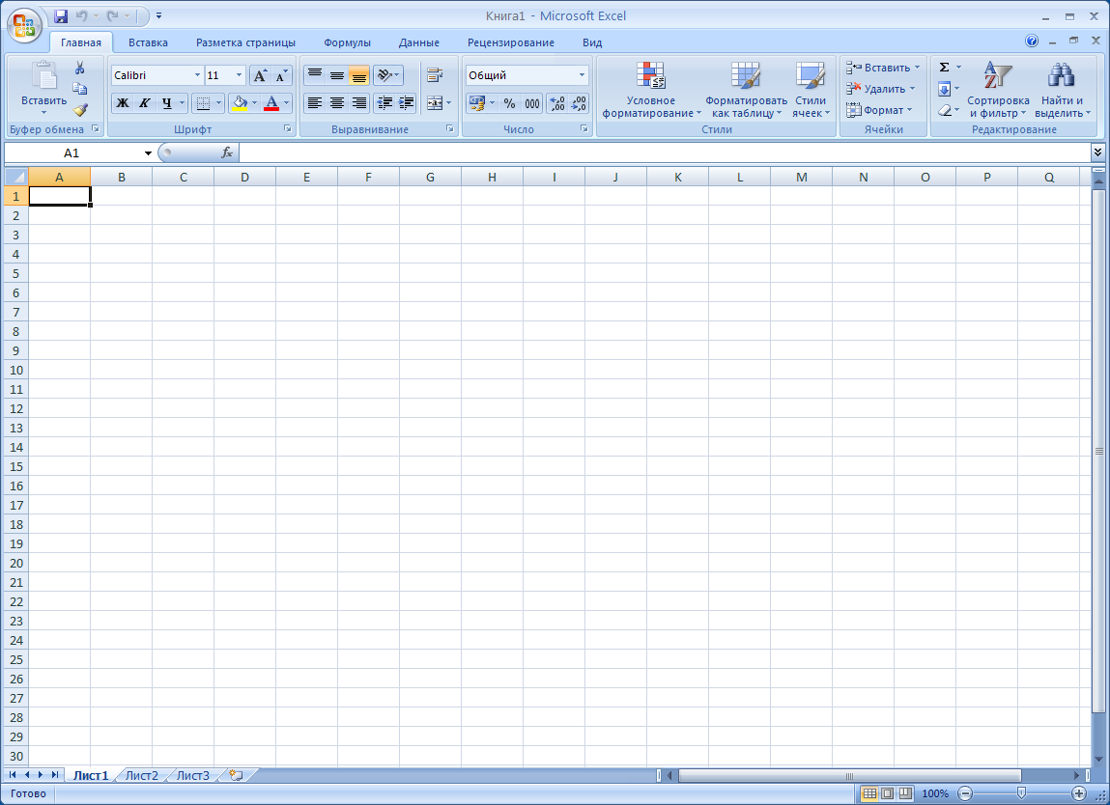Click the wrap text icon
This screenshot has width=1110, height=805.
pos(435,75)
